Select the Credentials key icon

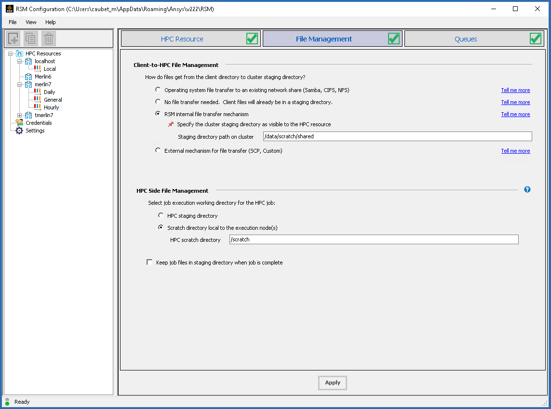click(x=20, y=122)
